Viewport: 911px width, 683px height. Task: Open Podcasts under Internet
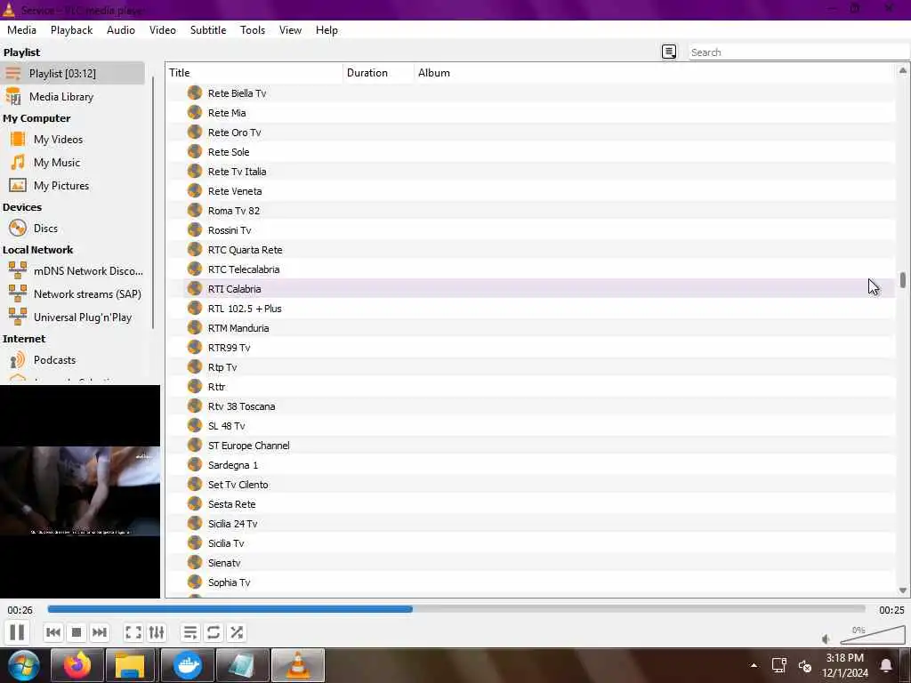coord(73,360)
